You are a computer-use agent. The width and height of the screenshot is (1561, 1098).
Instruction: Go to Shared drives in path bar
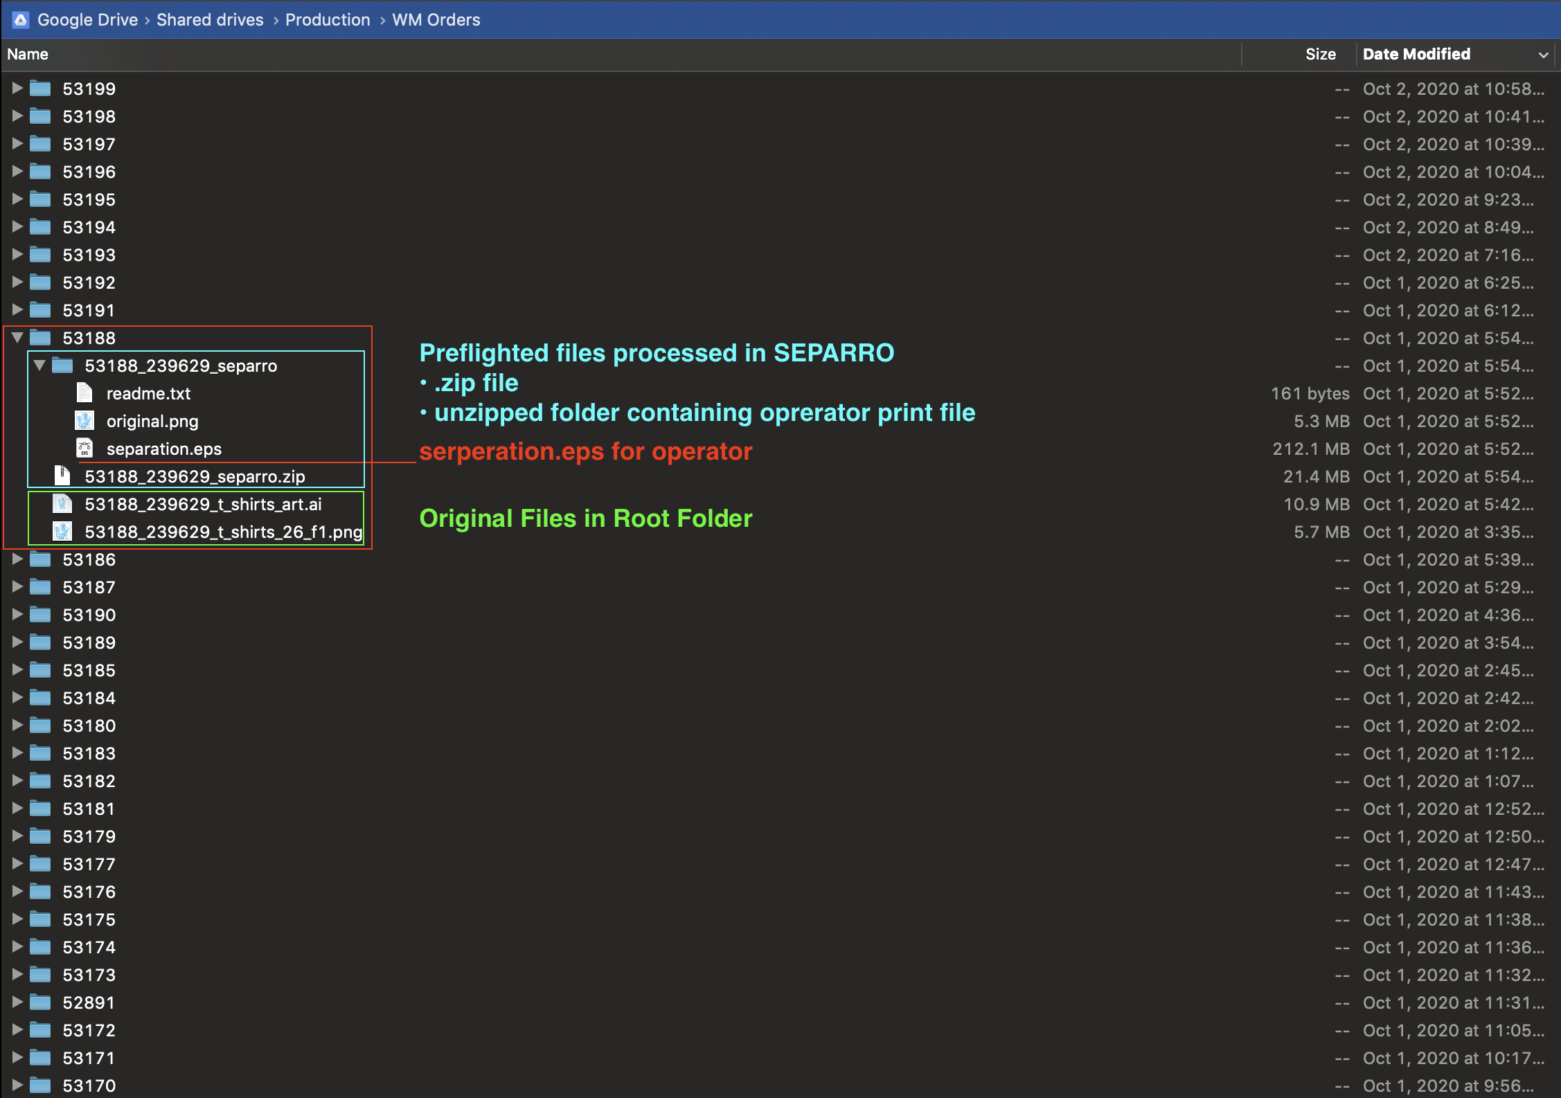coord(210,19)
